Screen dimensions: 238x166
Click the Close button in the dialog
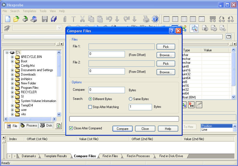pos(145,129)
